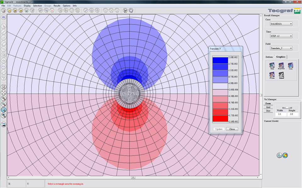Click the Vis Manager zoom slider

pyautogui.click(x=287, y=108)
